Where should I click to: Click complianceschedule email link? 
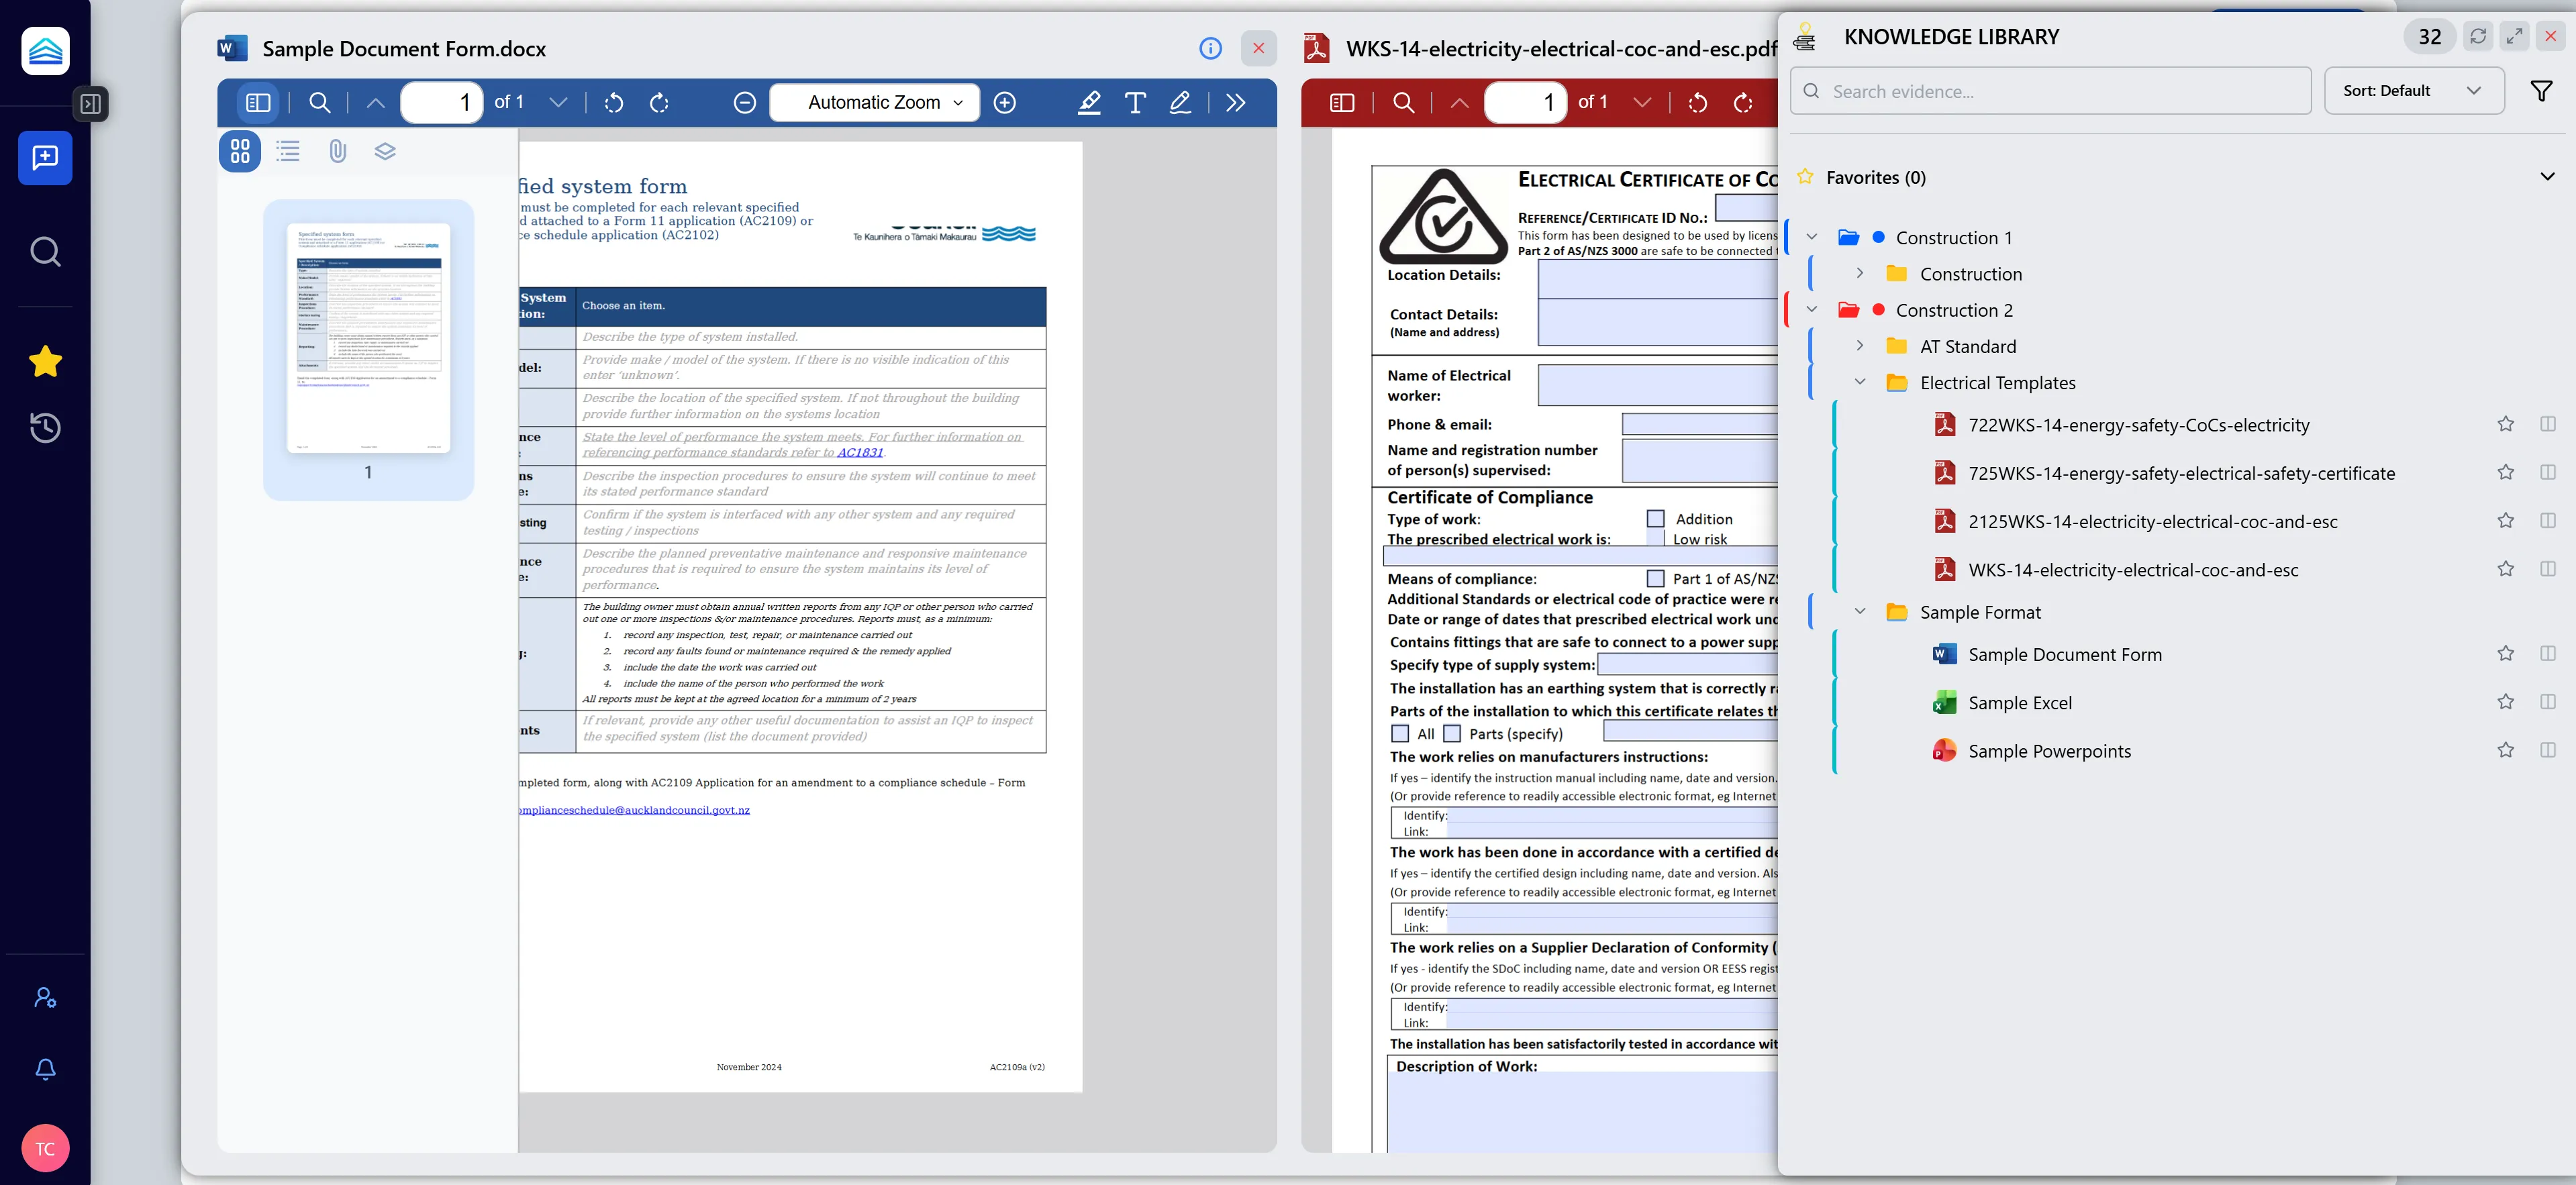(x=634, y=810)
